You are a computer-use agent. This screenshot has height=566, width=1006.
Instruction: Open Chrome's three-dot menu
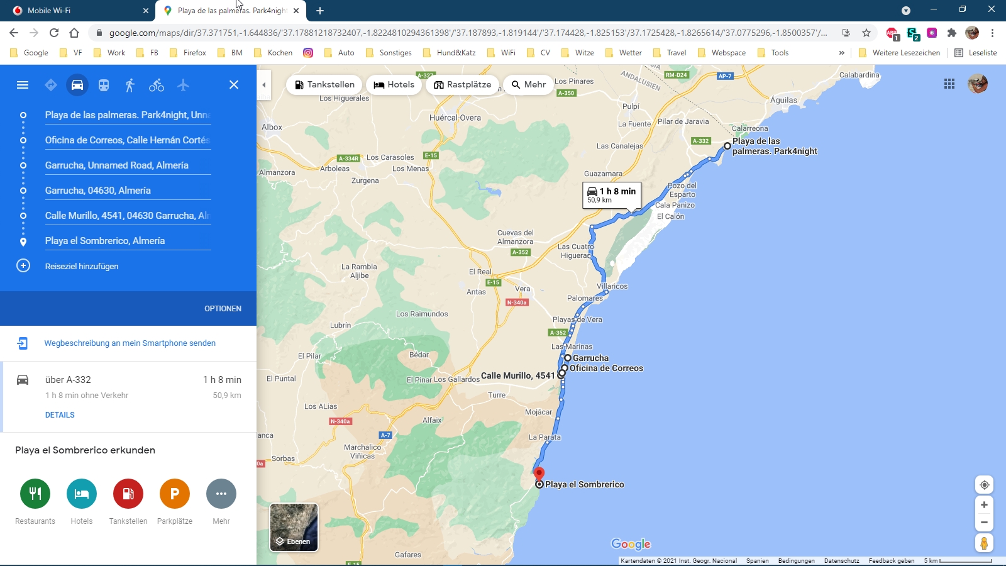click(x=992, y=33)
